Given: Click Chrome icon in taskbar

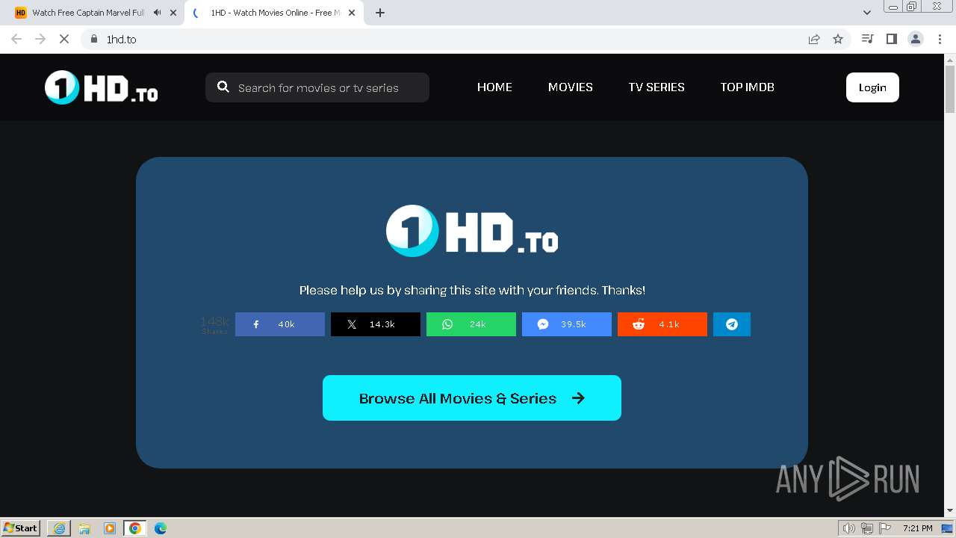Looking at the screenshot, I should (135, 528).
